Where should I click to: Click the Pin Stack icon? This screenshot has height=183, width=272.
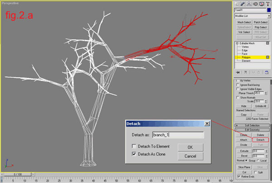coord(237,71)
